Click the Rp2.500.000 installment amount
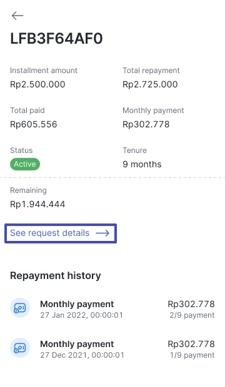This screenshot has width=225, height=387. click(37, 84)
